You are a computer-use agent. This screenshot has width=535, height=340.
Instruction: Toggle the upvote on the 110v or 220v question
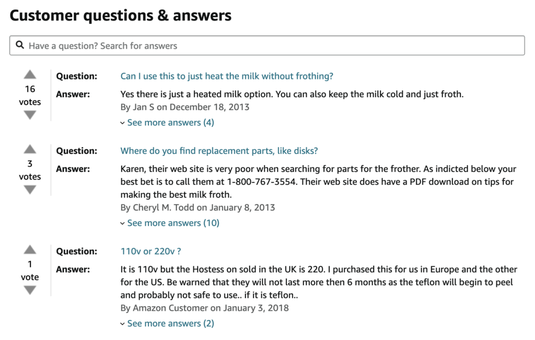tap(30, 251)
